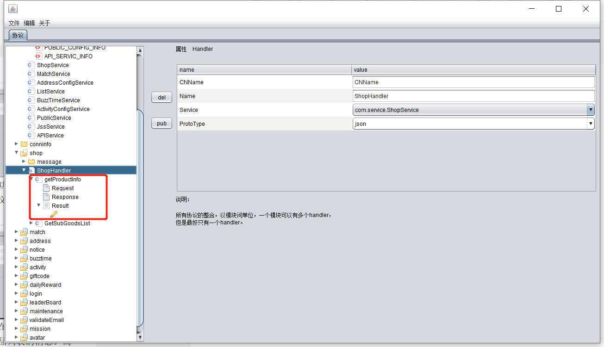Click the name column header
The height and width of the screenshot is (347, 604).
pyautogui.click(x=264, y=70)
